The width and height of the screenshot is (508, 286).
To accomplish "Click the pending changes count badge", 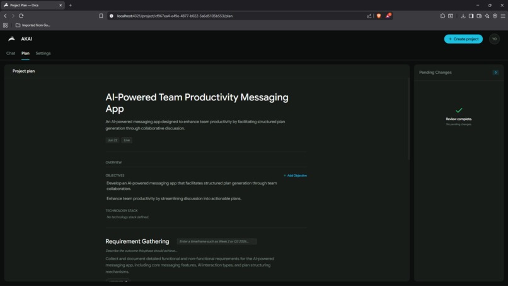I will [495, 73].
